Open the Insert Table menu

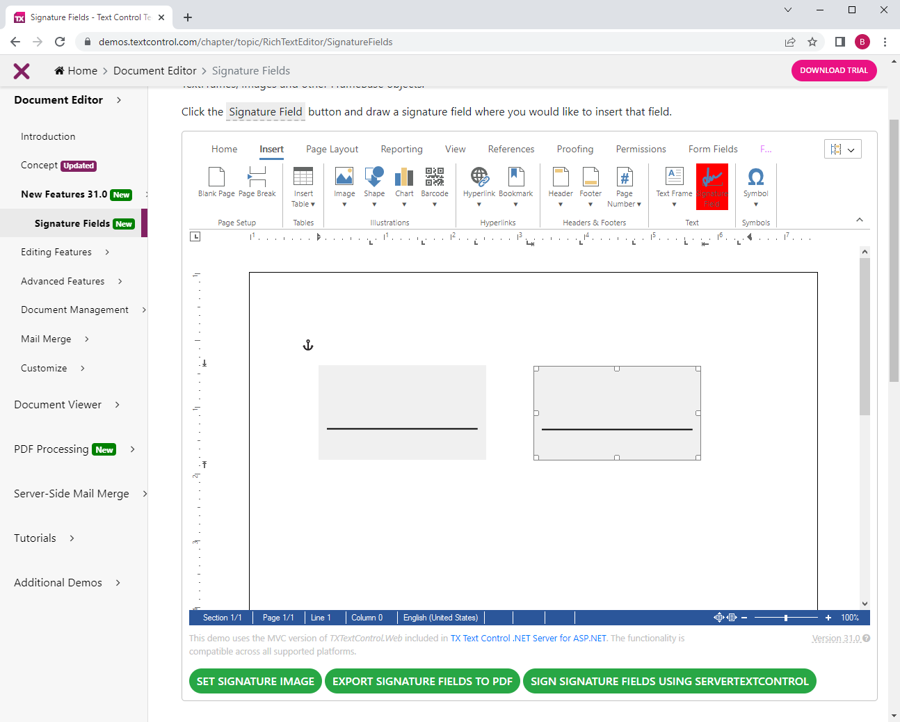click(303, 187)
